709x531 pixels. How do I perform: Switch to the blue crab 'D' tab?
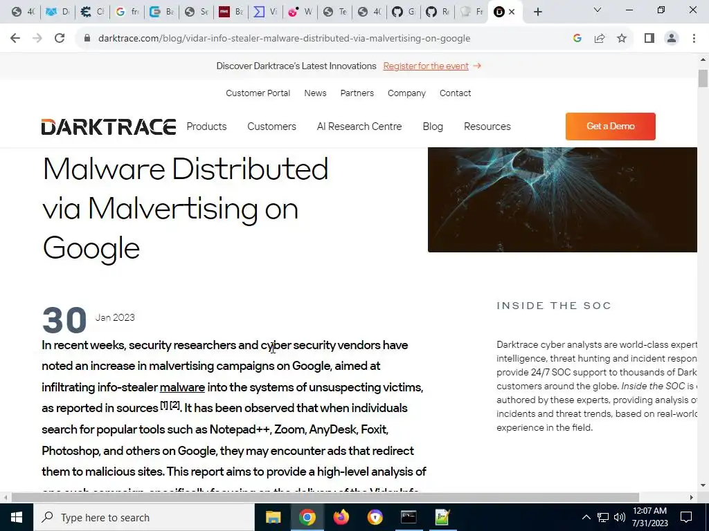[x=58, y=12]
